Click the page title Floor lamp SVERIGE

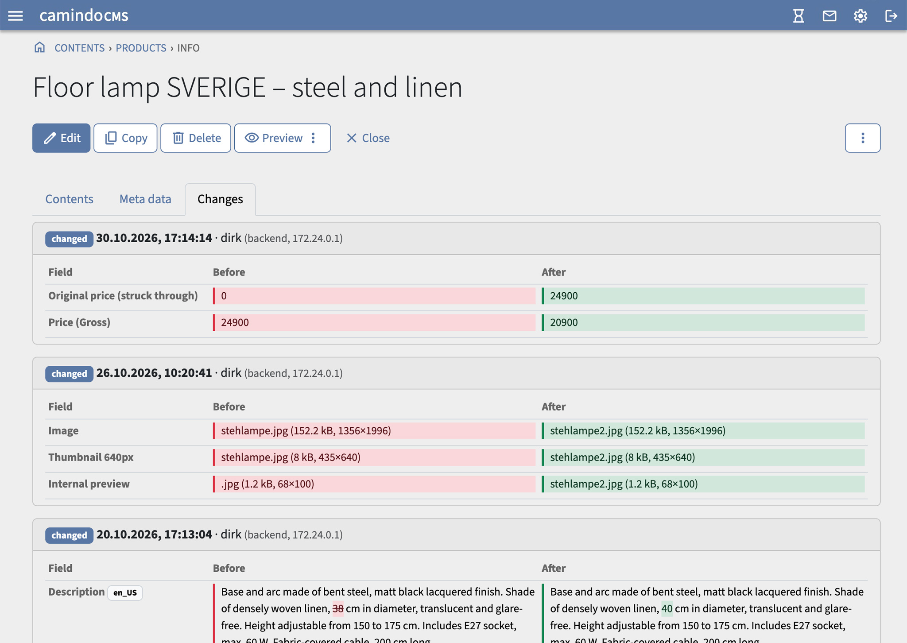click(x=248, y=87)
